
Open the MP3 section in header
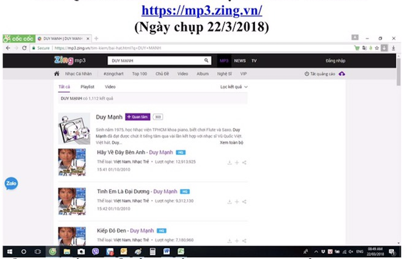click(x=224, y=60)
